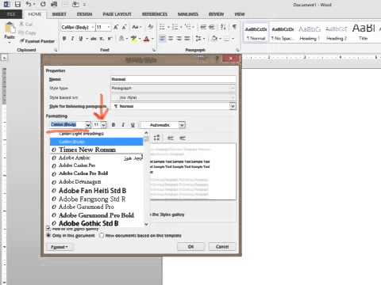Open the dialog font size dropdown arrow

103,125
